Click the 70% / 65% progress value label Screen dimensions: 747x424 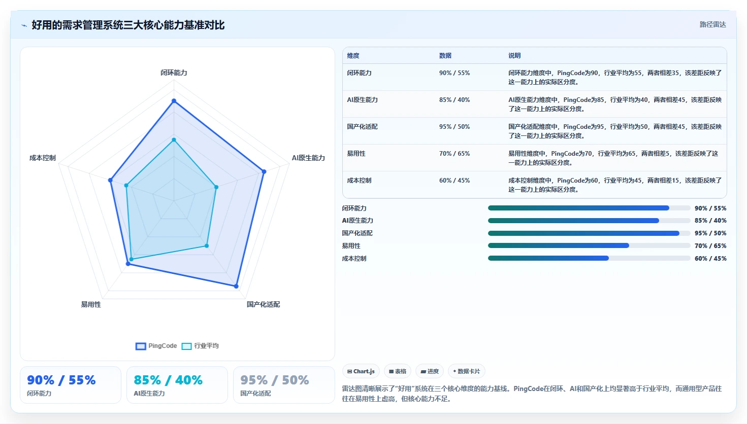(x=710, y=246)
